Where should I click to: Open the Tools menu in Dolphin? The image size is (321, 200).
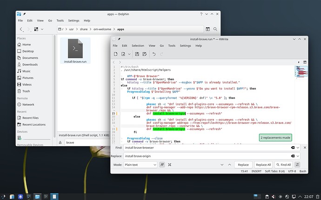click(60, 20)
